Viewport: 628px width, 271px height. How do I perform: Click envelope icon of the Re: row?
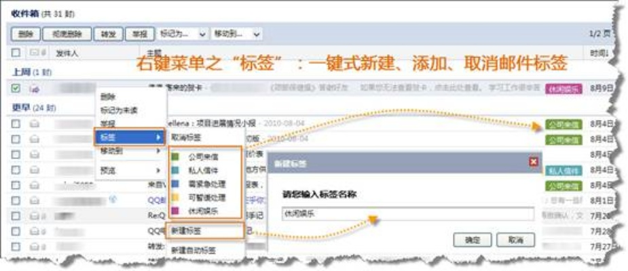[x=35, y=216]
